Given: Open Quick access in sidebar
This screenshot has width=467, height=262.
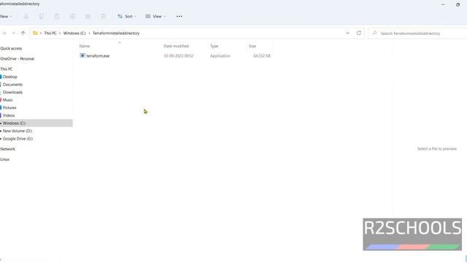Looking at the screenshot, I should (x=11, y=48).
